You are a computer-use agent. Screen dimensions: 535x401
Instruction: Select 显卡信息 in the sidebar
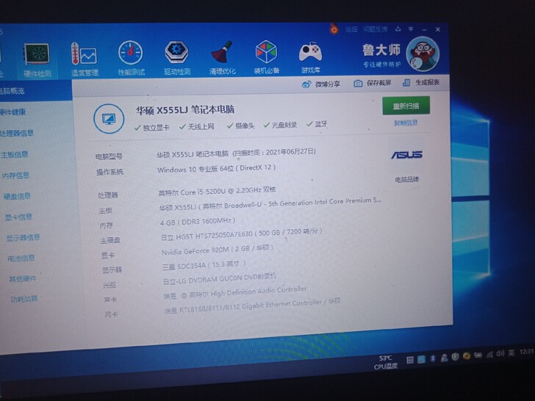pos(18,217)
